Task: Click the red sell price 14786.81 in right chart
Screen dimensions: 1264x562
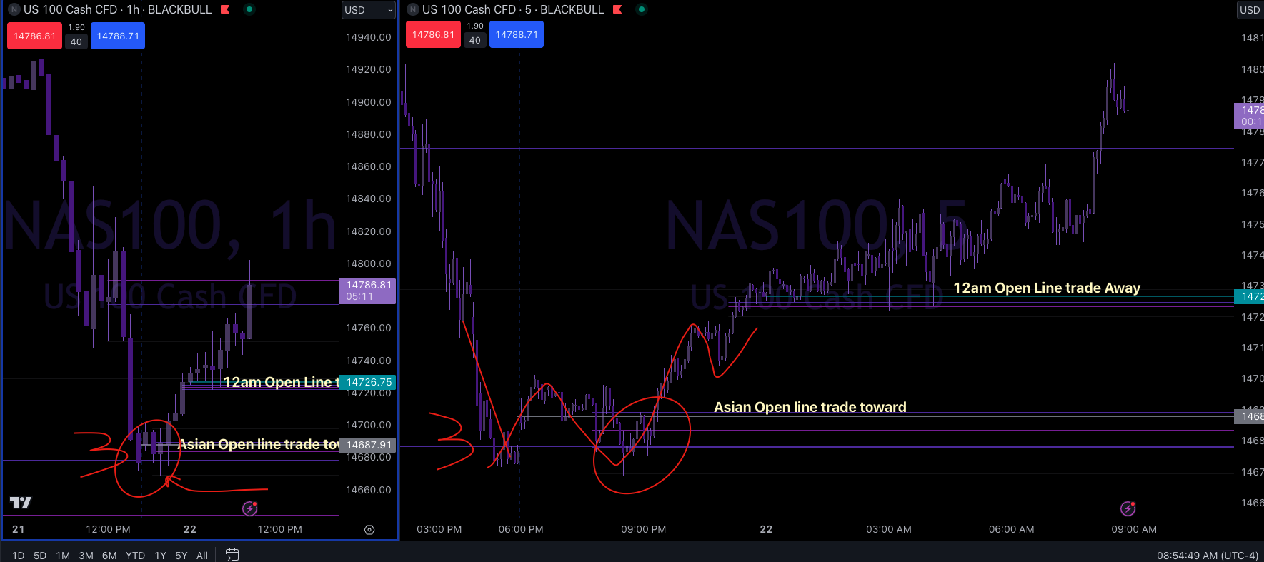Action: [x=433, y=34]
